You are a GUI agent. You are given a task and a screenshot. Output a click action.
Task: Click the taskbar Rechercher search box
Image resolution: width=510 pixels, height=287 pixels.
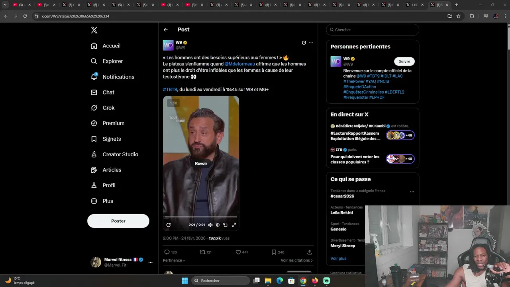click(221, 281)
